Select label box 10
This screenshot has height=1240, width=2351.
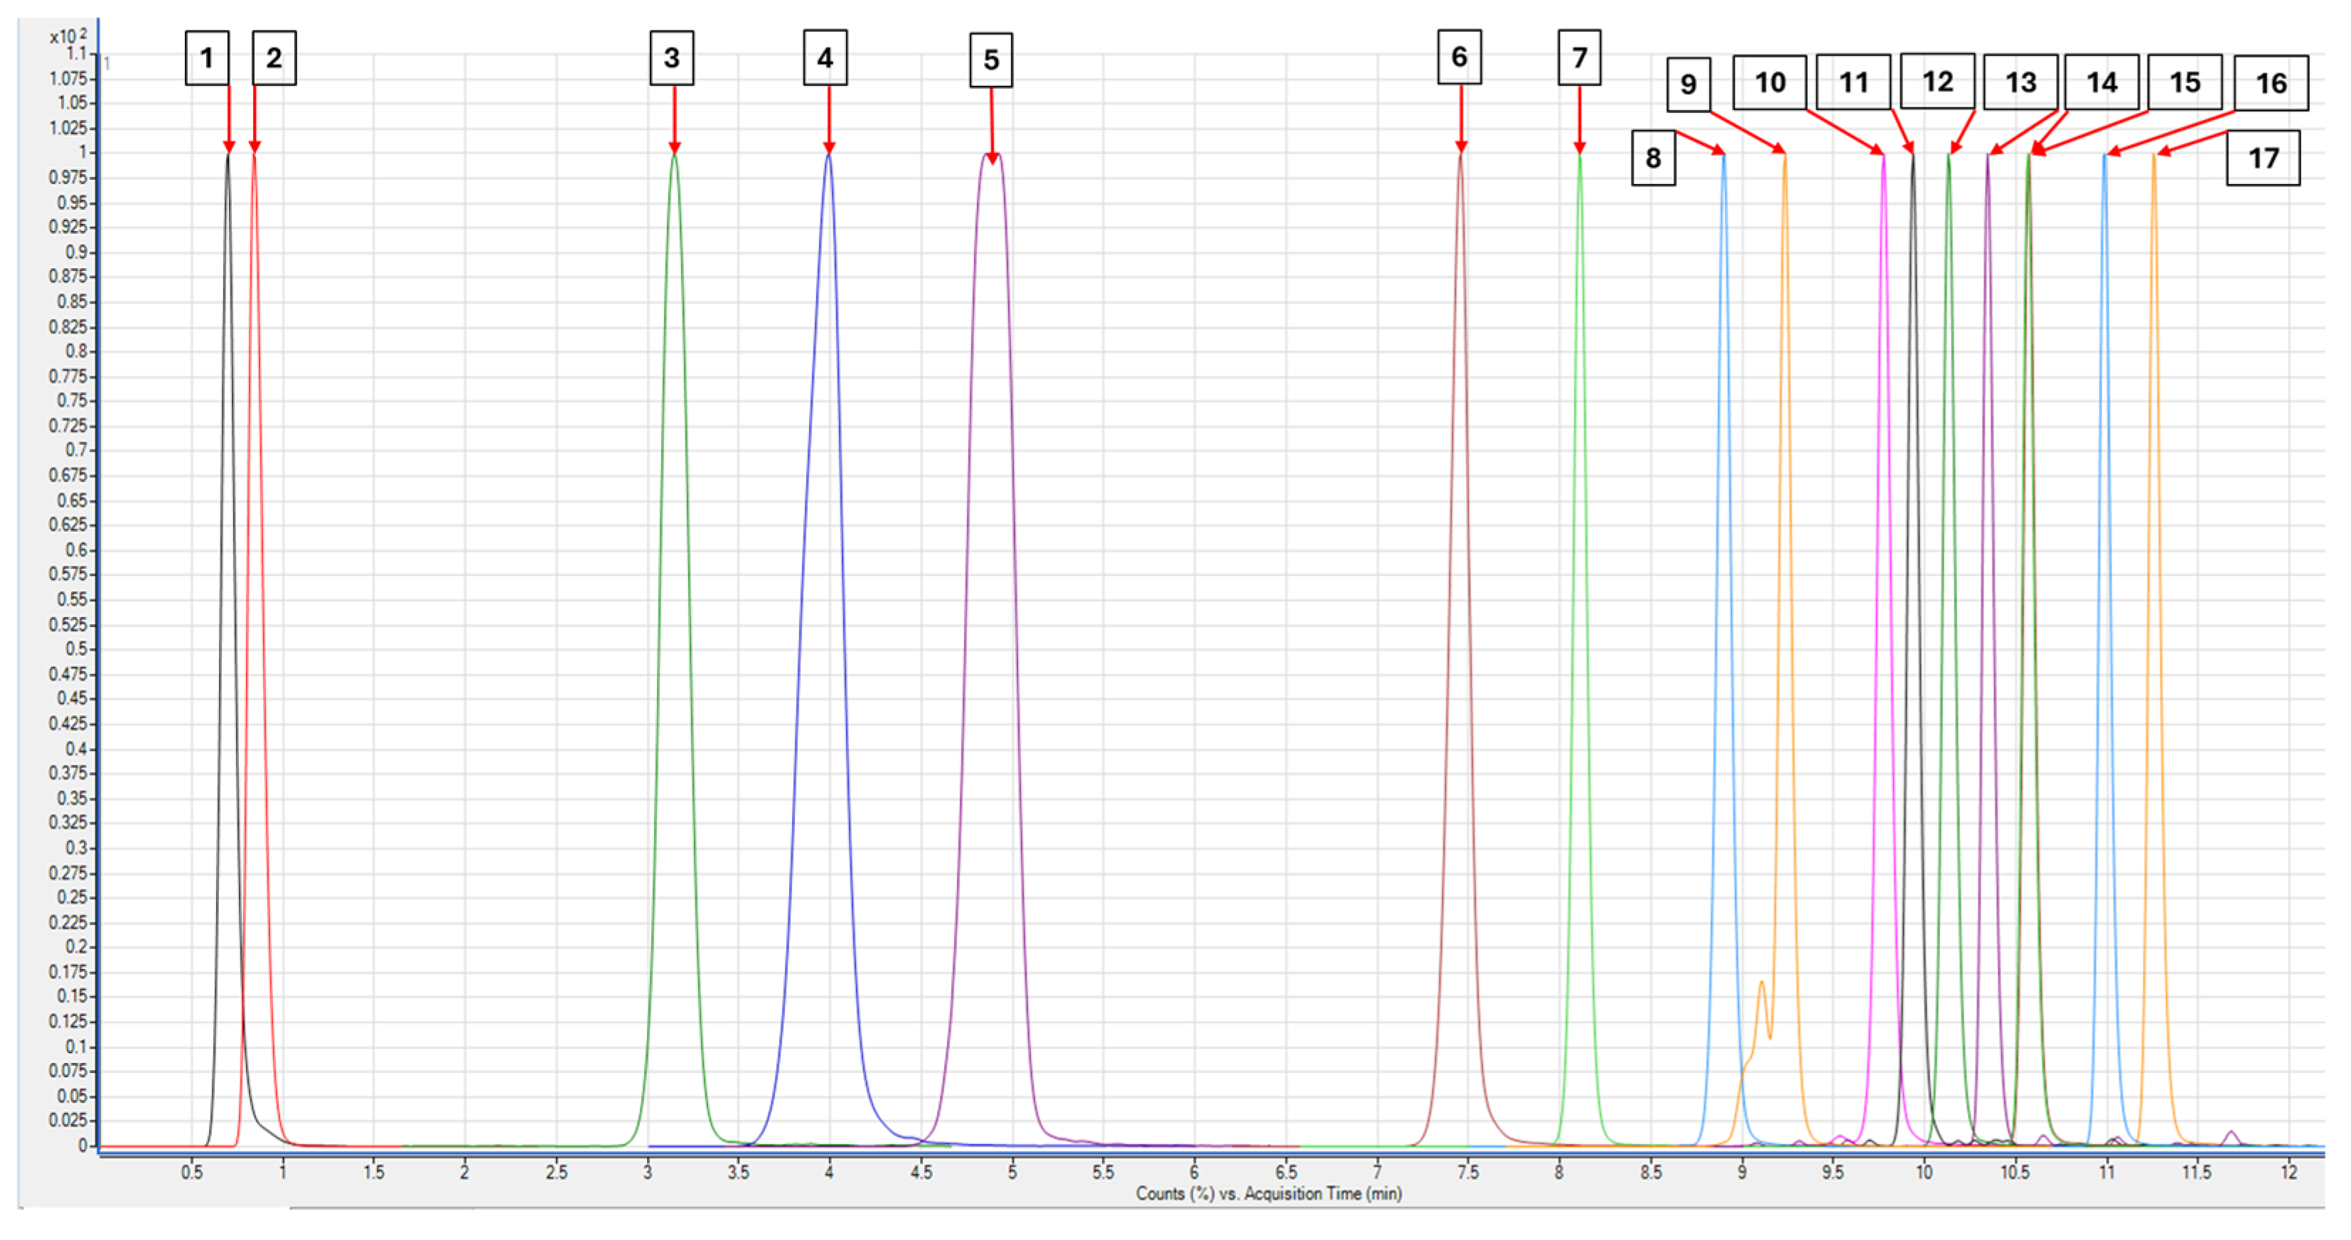[x=1769, y=83]
